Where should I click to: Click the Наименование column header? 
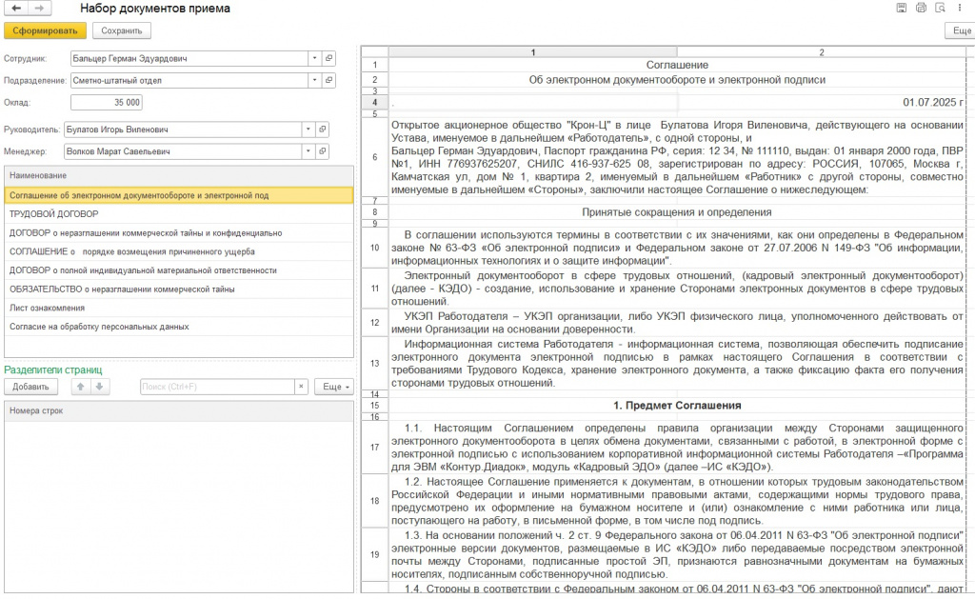pos(179,175)
